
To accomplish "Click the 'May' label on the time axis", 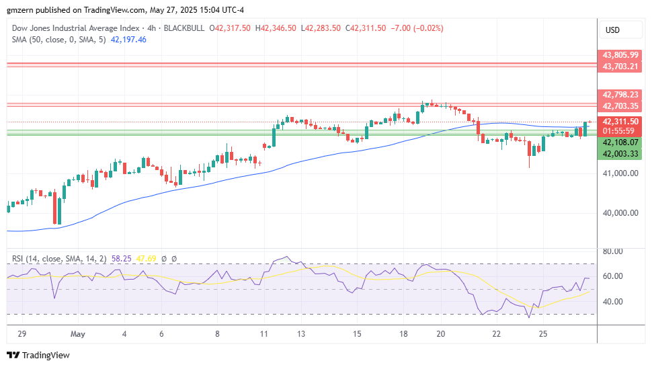I will [x=78, y=334].
